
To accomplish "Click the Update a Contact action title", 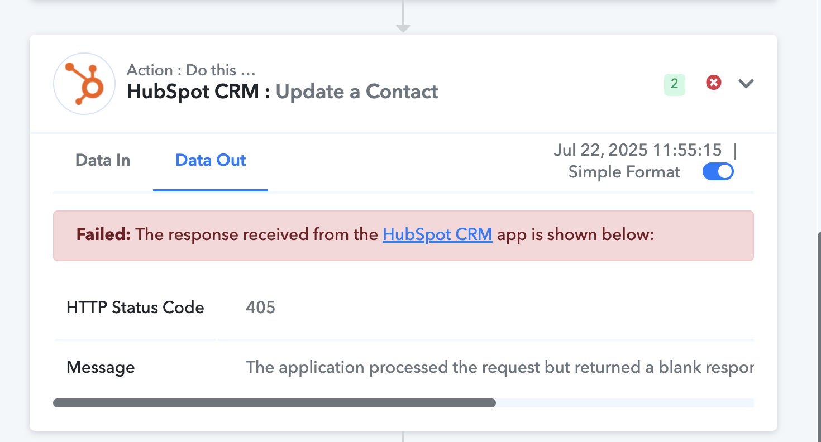I will [357, 92].
